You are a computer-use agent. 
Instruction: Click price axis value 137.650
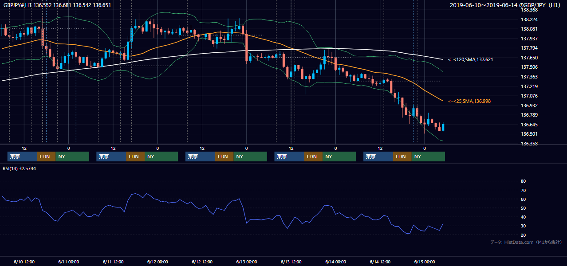tap(529, 58)
